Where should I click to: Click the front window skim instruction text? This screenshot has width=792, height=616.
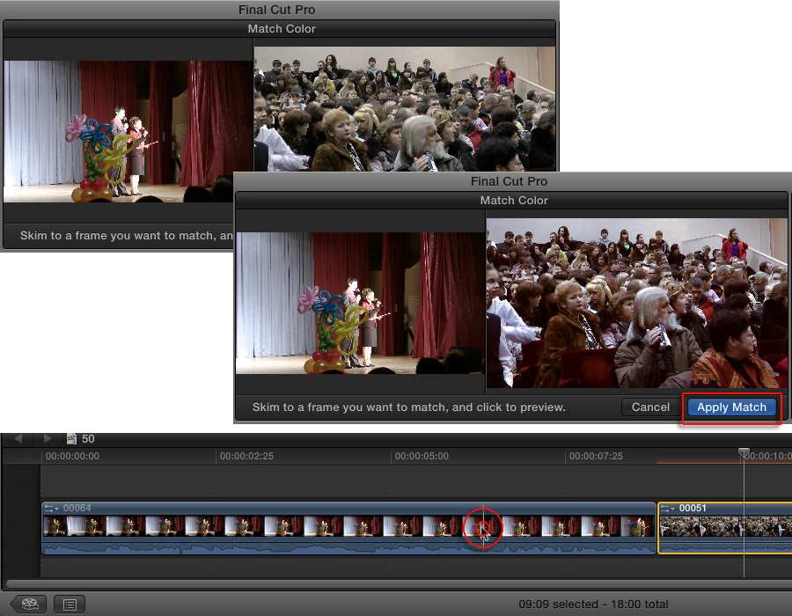[x=408, y=407]
